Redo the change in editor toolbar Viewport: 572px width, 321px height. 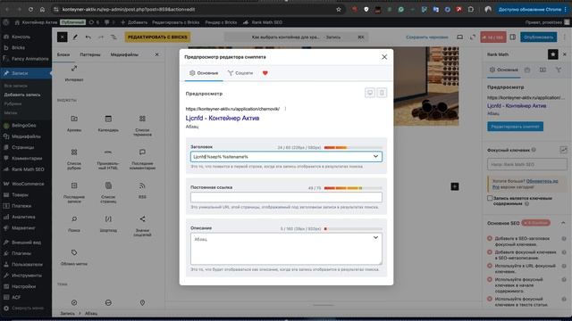(101, 37)
